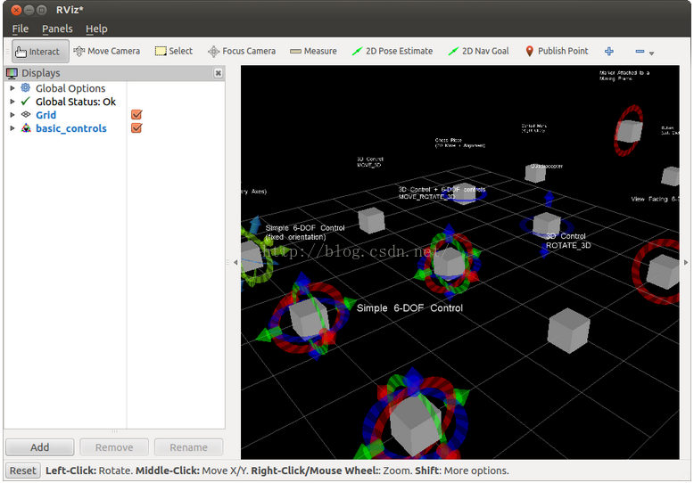The height and width of the screenshot is (483, 694).
Task: Expand the Grid display row
Action: pos(12,115)
